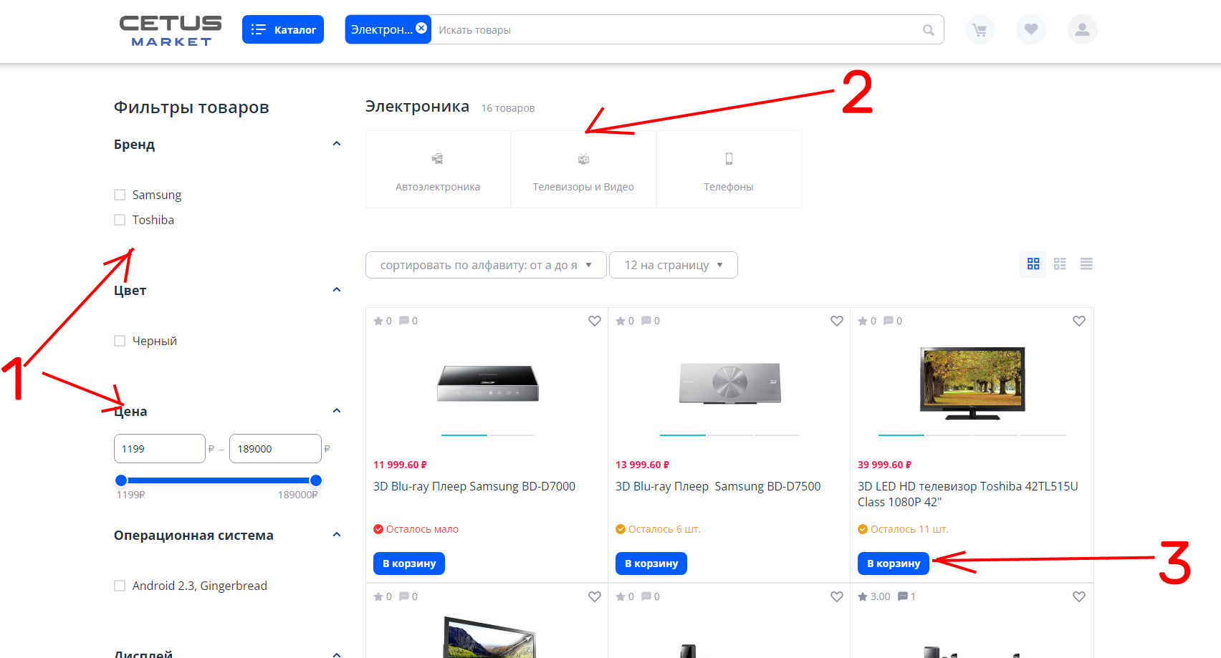Image resolution: width=1221 pixels, height=658 pixels.
Task: Open the shopping cart icon in header
Action: (980, 30)
